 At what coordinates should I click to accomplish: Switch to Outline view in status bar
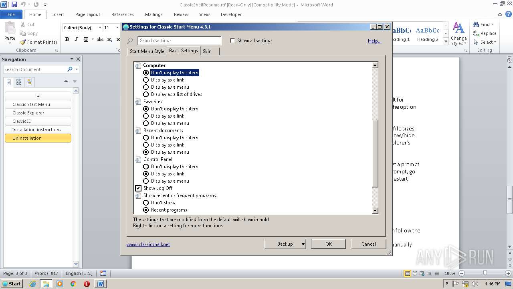click(x=429, y=273)
